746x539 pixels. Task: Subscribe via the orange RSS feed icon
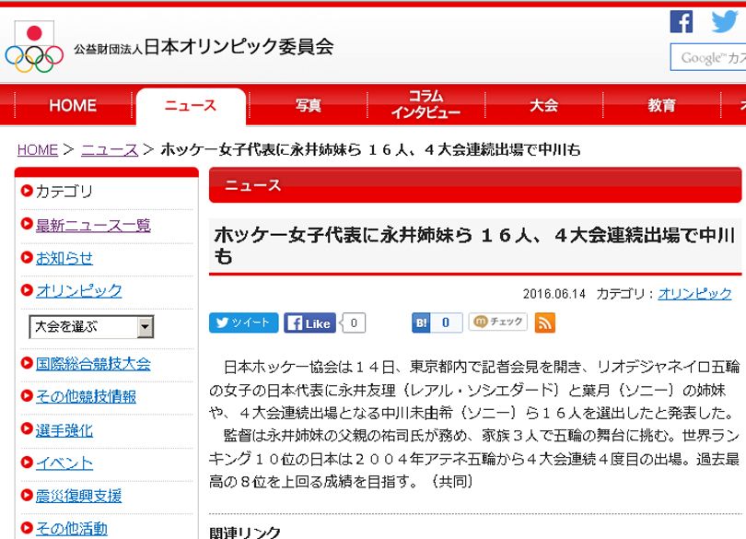tap(545, 322)
